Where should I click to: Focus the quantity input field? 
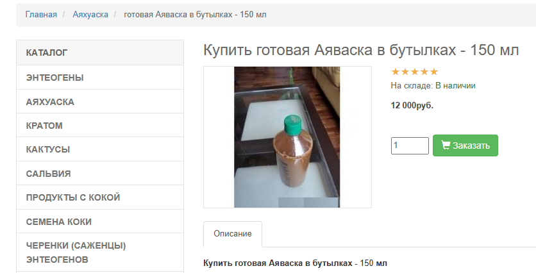[x=410, y=146]
